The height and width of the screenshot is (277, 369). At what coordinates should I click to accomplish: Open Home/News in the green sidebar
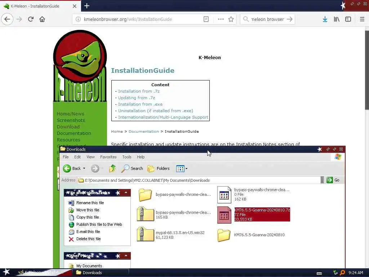70,114
